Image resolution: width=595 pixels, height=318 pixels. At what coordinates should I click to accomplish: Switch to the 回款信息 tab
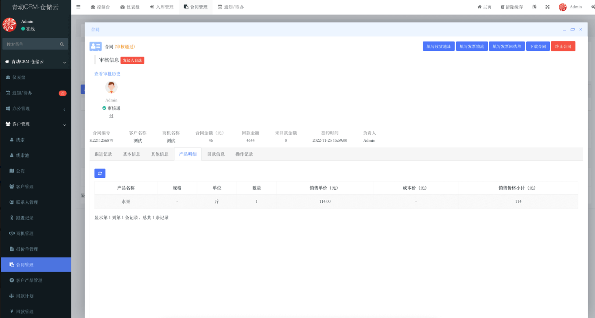(216, 154)
